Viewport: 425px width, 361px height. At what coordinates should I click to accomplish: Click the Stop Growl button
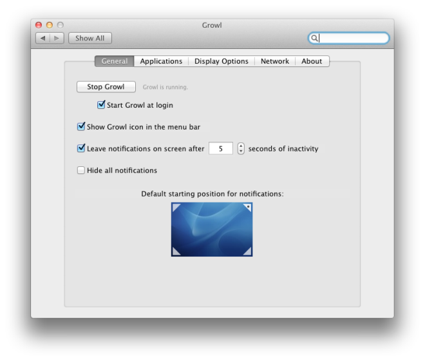[x=106, y=87]
